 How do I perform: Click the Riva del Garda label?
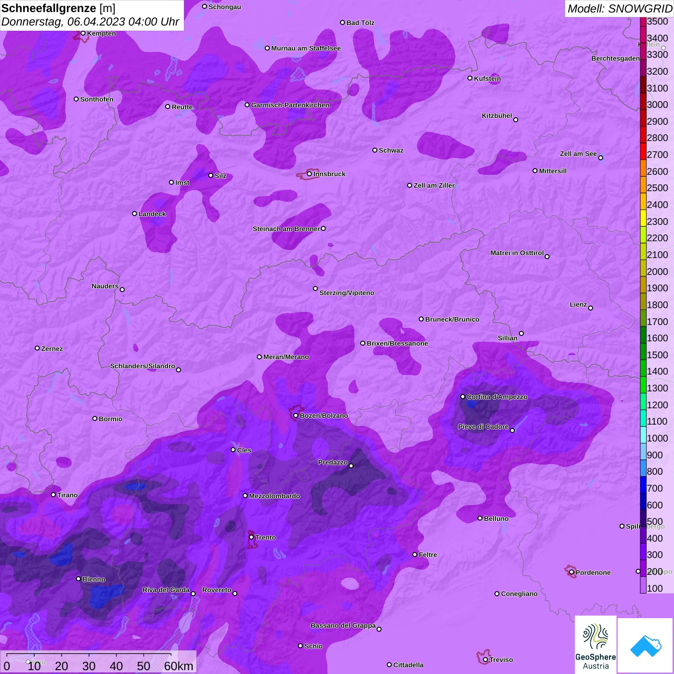(166, 590)
